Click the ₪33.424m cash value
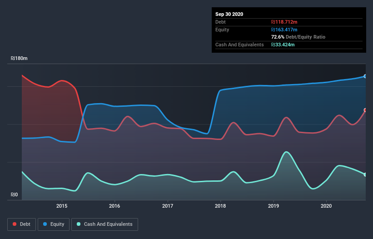The width and height of the screenshot is (373, 239). 283,45
